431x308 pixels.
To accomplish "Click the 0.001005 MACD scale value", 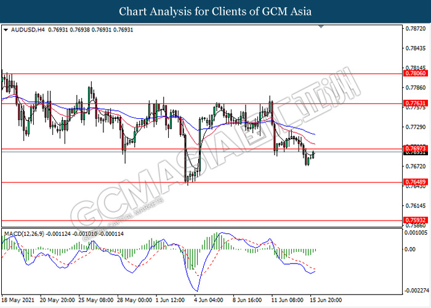I will (x=416, y=233).
